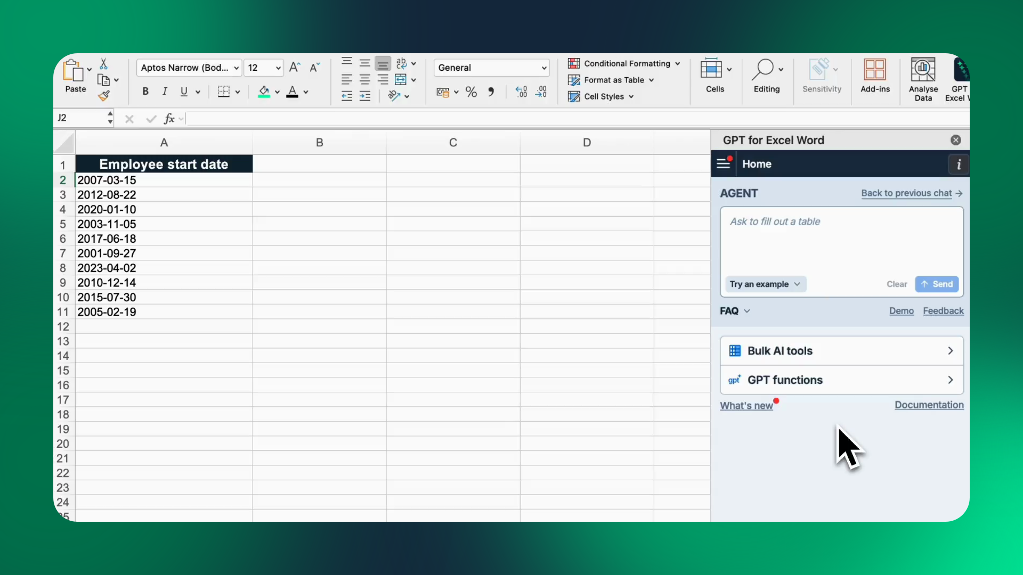Click the Analyse Data icon

[923, 78]
